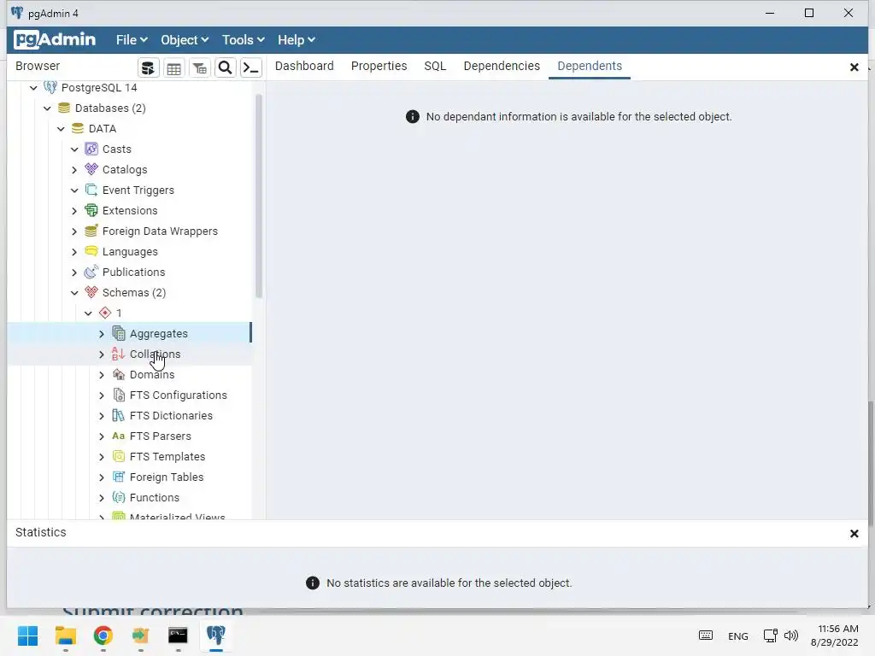Click the FTS Configurations node icon
This screenshot has width=875, height=656.
point(119,395)
